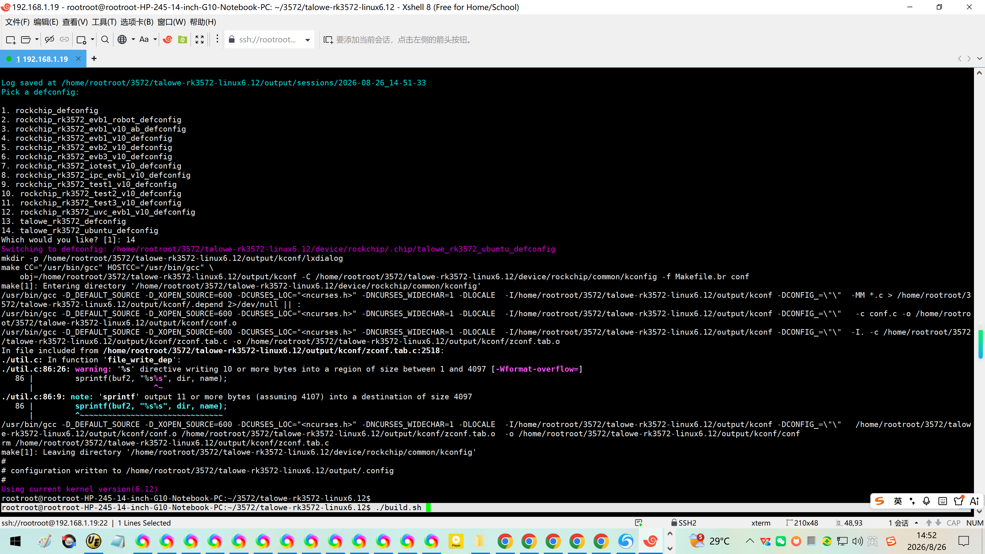The height and width of the screenshot is (554, 985).
Task: Open the toolbar three-dot overflow menu
Action: (217, 39)
